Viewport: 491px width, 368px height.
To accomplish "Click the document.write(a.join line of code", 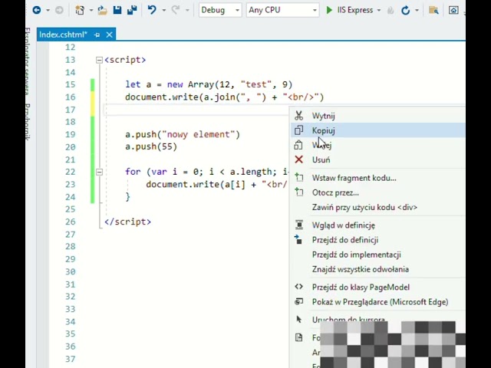I will (224, 97).
